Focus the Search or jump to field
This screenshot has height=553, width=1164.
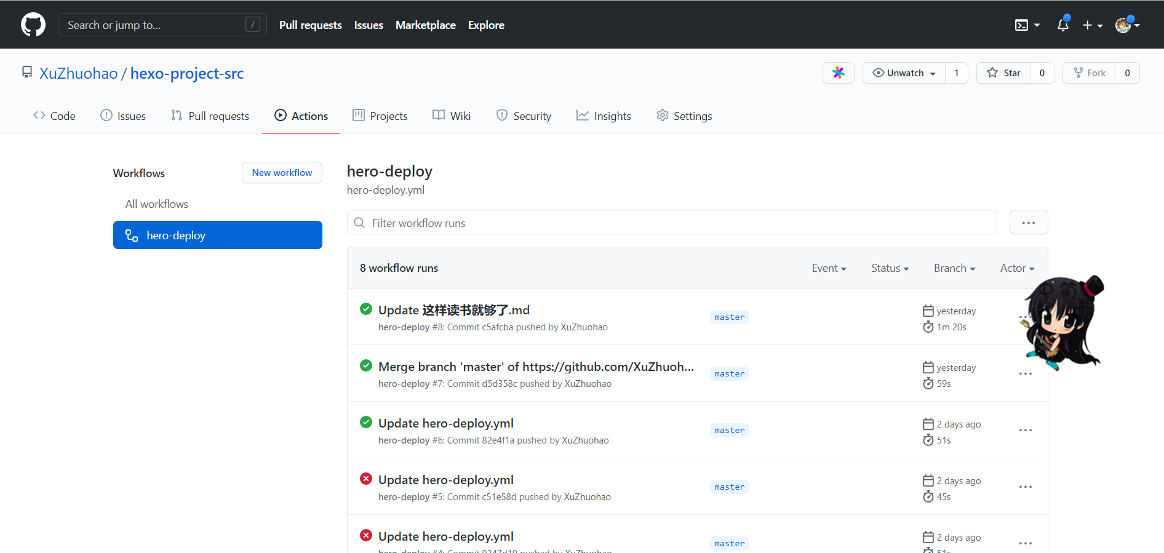click(162, 25)
